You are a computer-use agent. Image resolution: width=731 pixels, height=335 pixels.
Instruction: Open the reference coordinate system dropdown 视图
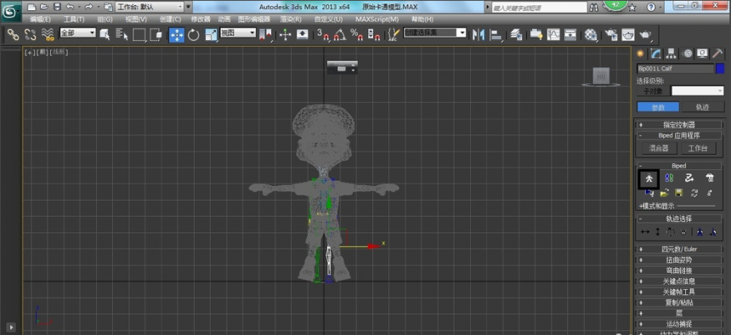point(238,32)
